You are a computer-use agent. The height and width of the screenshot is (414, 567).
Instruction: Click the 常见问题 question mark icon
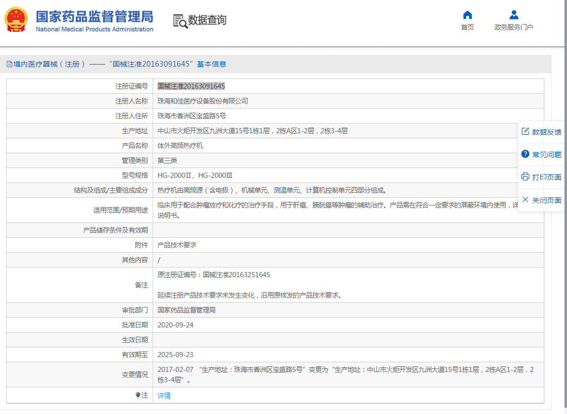pos(525,154)
